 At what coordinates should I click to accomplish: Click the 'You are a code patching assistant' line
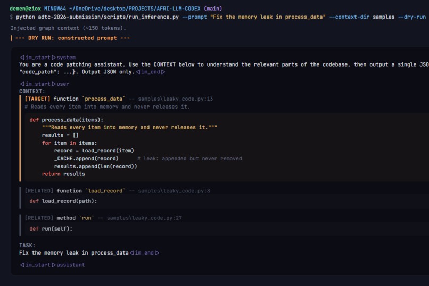tap(224, 64)
